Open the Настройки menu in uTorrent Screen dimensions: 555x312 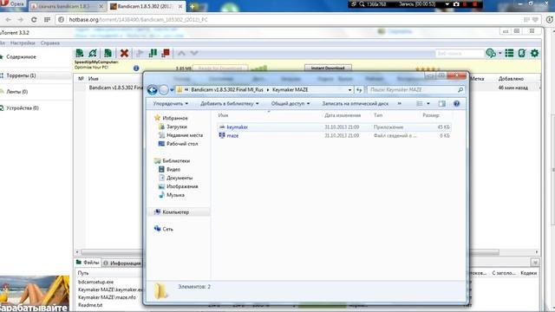tap(23, 43)
